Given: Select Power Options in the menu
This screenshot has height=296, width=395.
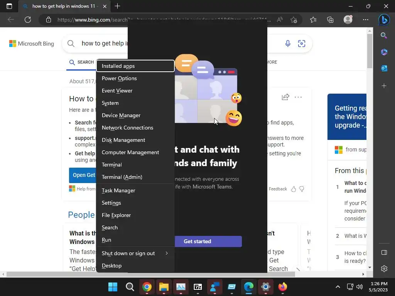Looking at the screenshot, I should 135,78.
